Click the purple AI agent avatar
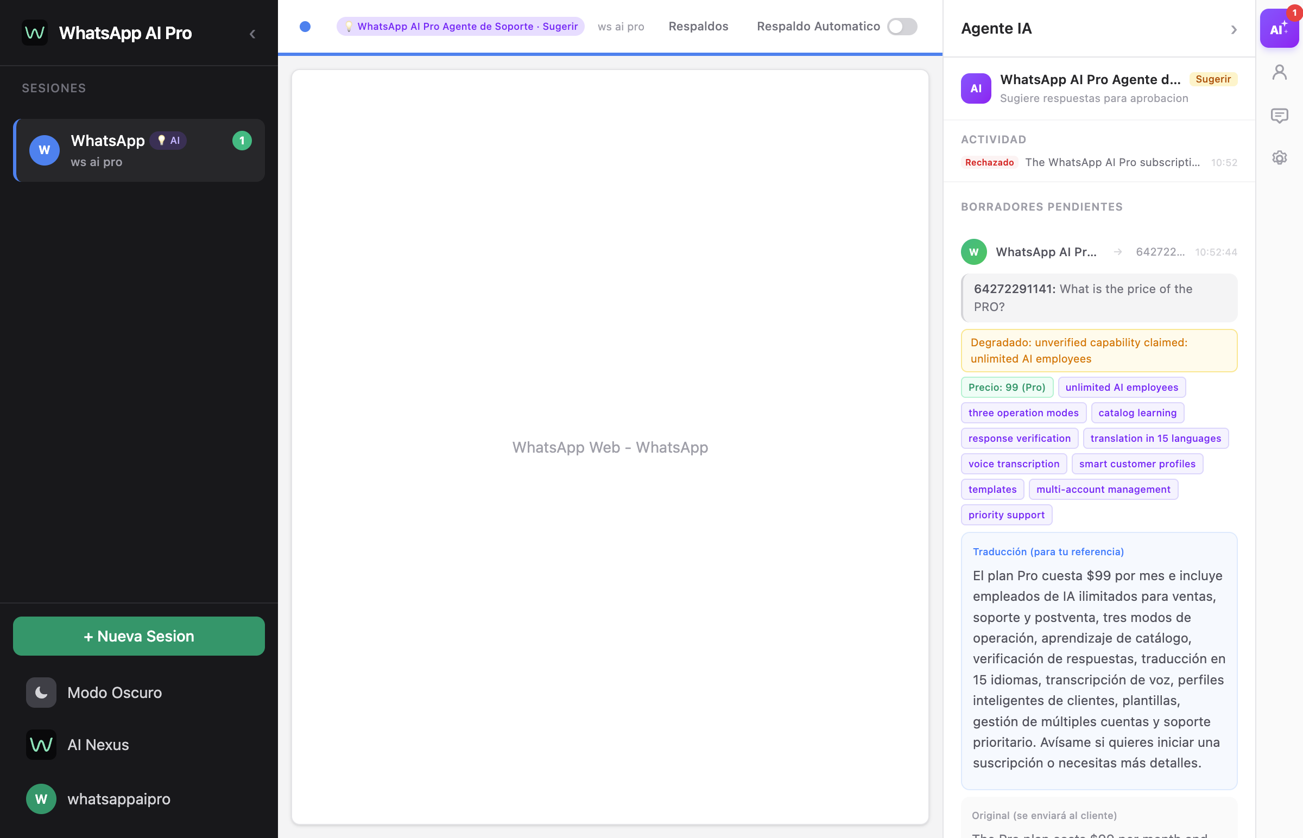 975,88
